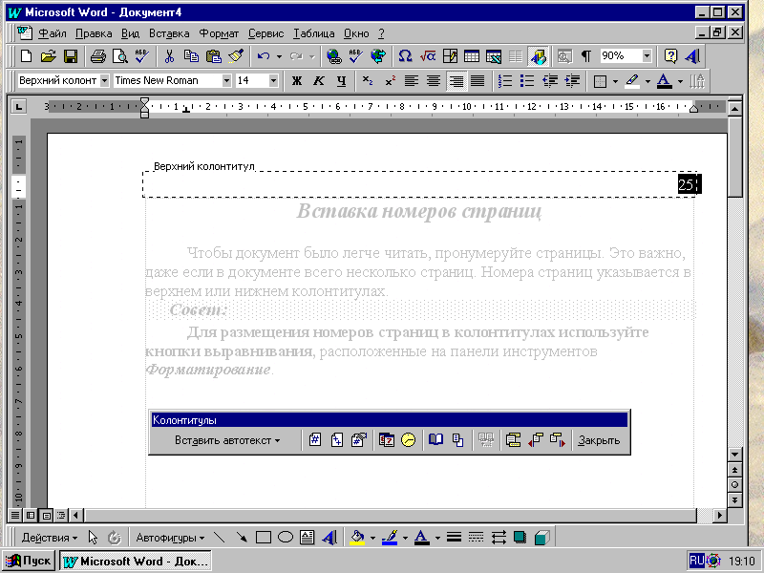
Task: Insert page number in the Колонтитулы toolbar
Action: (x=315, y=440)
